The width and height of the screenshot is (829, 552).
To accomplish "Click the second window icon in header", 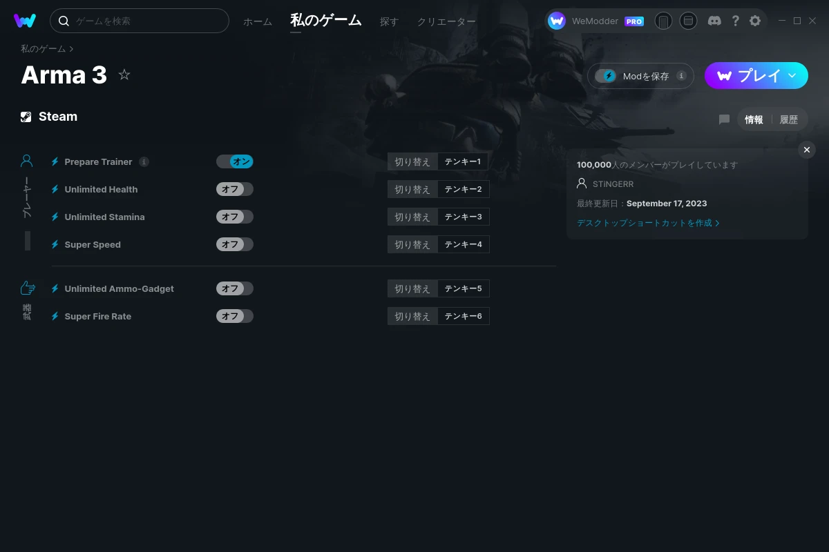I will pyautogui.click(x=688, y=21).
